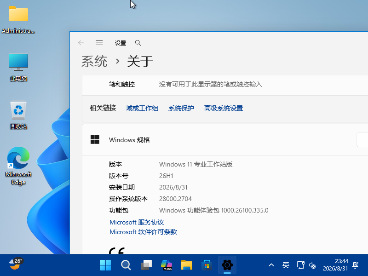
Task: Click the Settings gear on the taskbar
Action: pos(227,265)
